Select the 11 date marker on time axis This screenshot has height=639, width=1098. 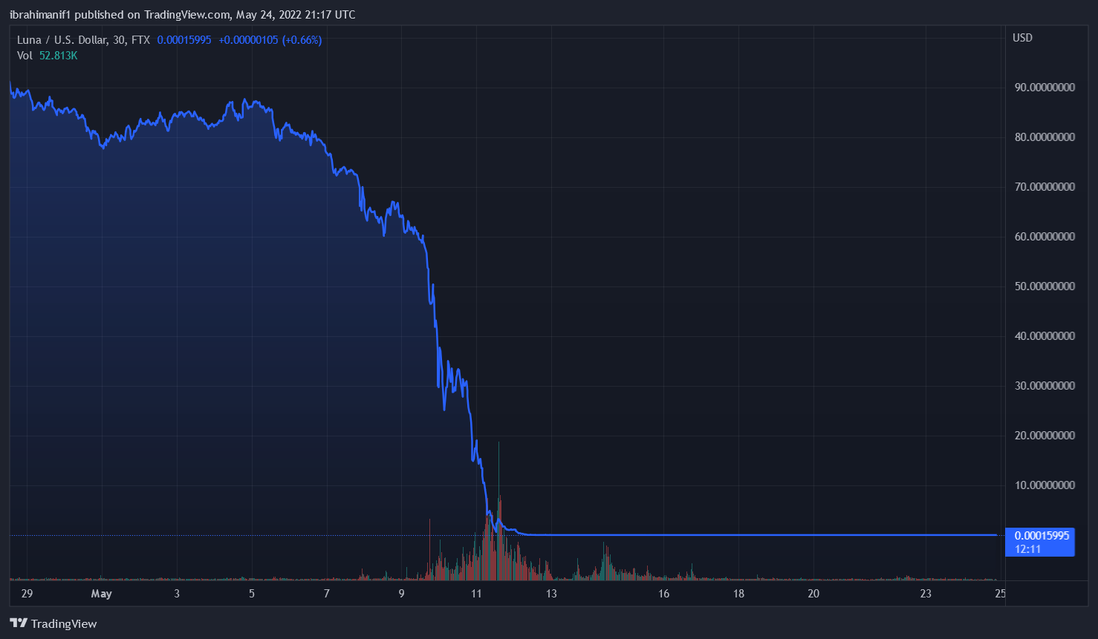(x=476, y=594)
